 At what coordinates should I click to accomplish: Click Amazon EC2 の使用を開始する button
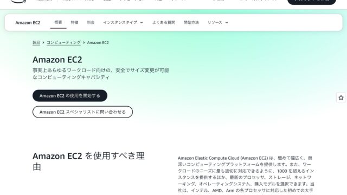tap(70, 96)
